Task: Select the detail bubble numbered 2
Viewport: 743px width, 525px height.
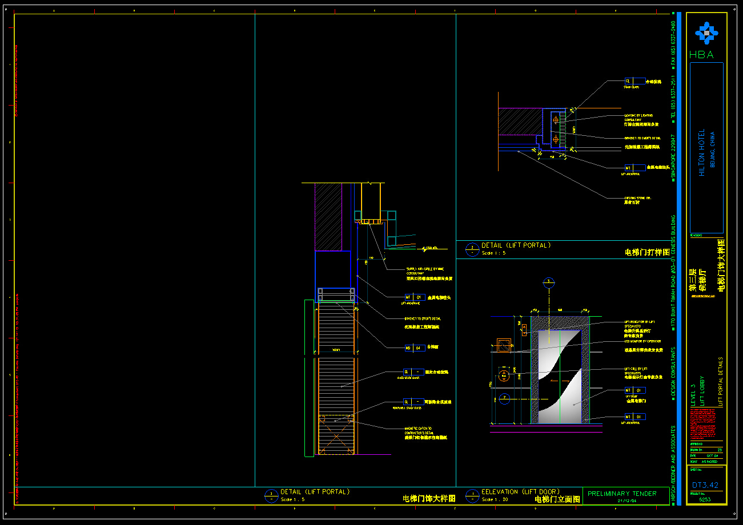Action: coord(472,249)
